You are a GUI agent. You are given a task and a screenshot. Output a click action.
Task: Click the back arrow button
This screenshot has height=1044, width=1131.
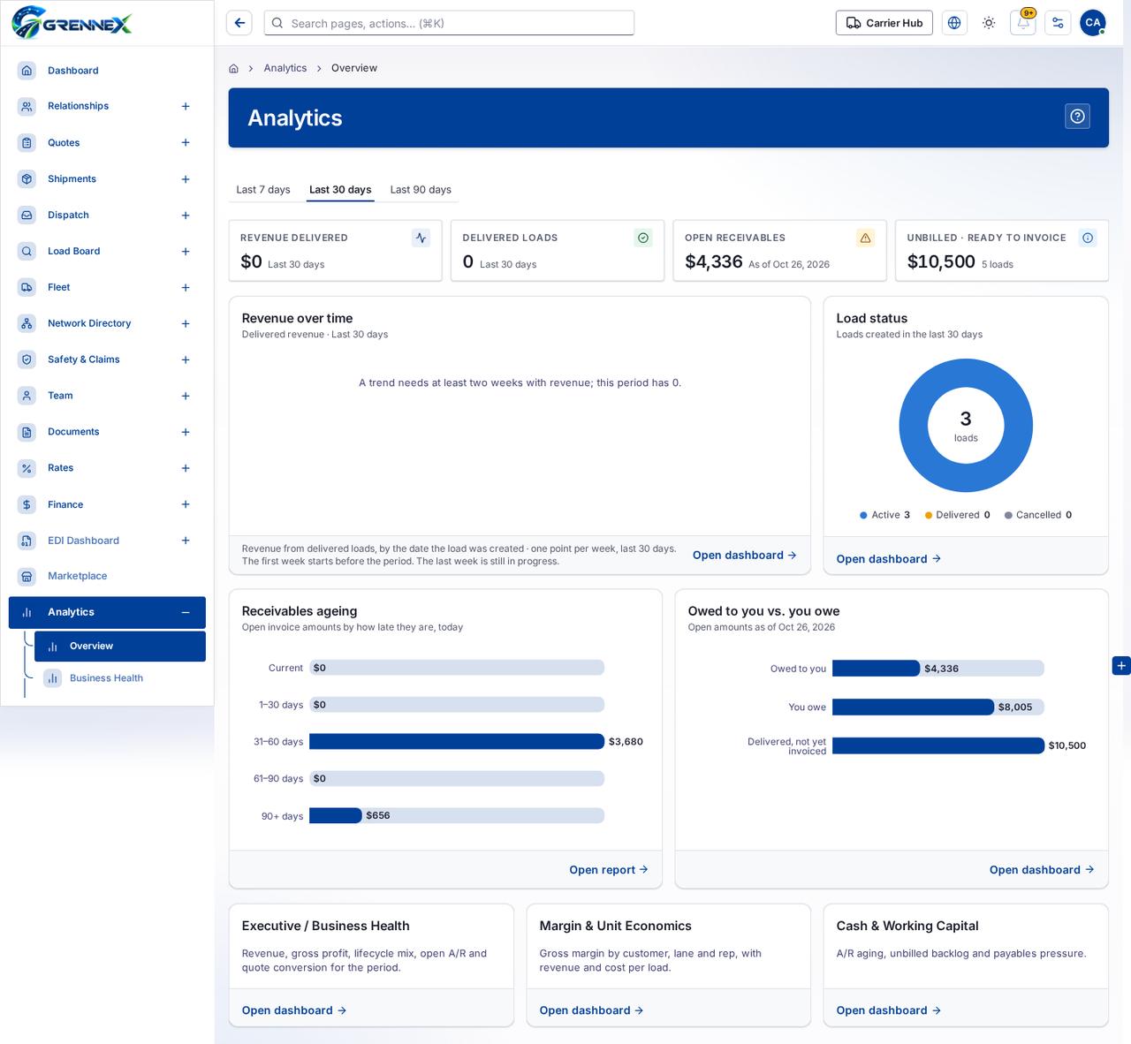coord(239,23)
